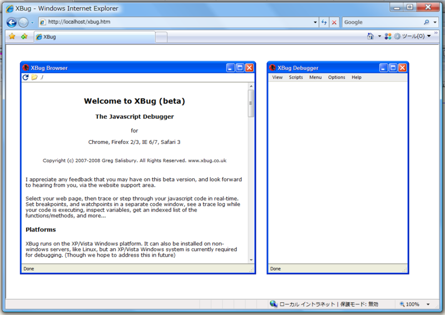
Task: Click the XBug Browser title bar bug icon
Action: click(26, 68)
